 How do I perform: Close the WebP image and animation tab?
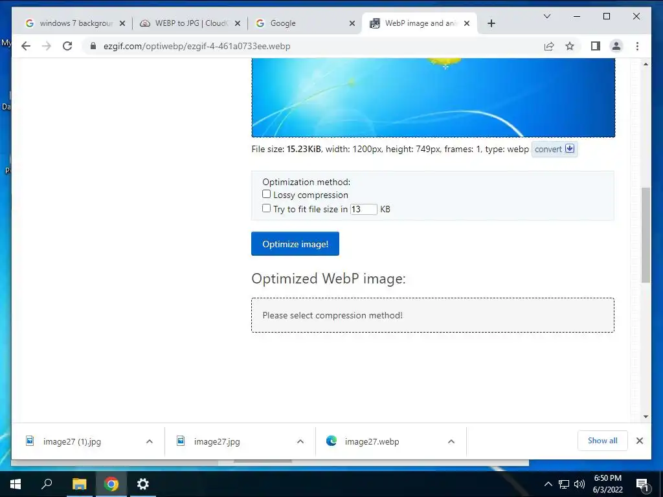coord(467,23)
